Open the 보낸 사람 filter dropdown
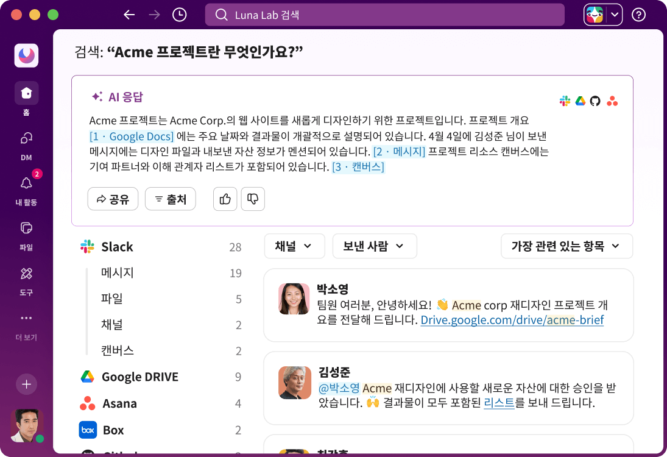 point(375,246)
